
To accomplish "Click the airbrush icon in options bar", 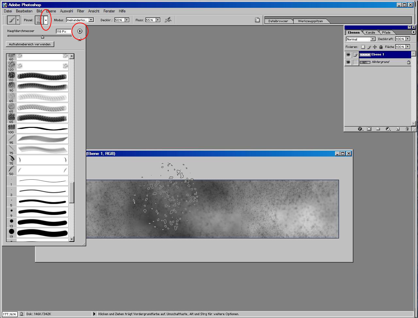I will click(x=168, y=20).
